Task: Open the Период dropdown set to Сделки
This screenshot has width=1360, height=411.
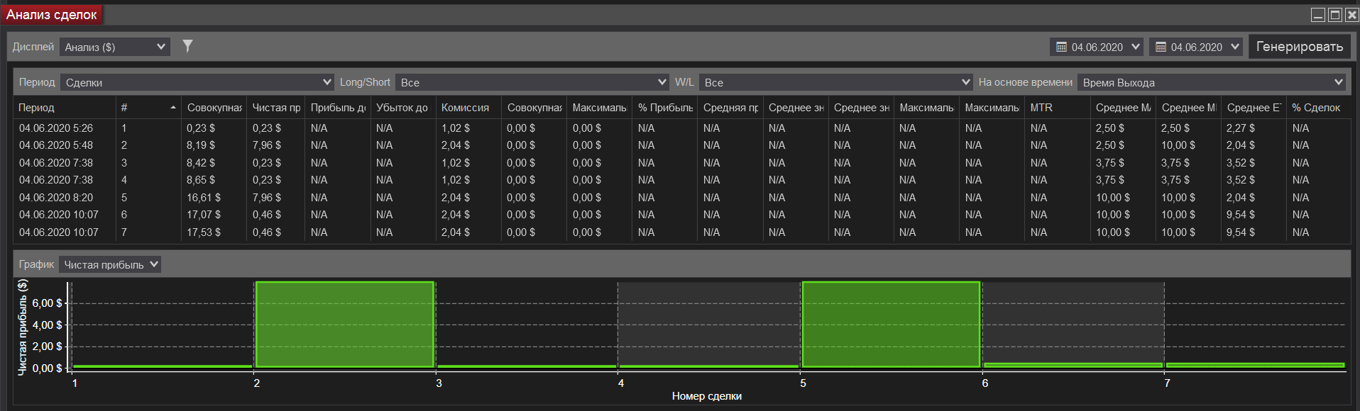Action: (x=197, y=82)
